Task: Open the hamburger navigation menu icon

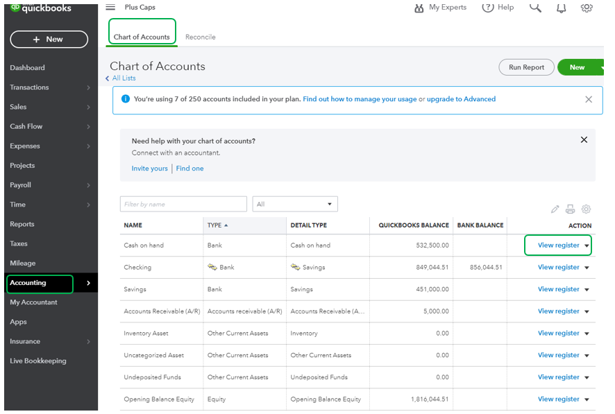Action: pyautogui.click(x=110, y=7)
